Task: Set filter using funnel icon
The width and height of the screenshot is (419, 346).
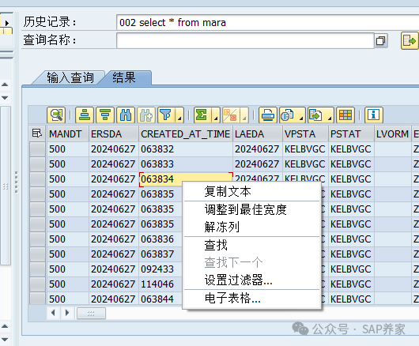Action: (166, 115)
